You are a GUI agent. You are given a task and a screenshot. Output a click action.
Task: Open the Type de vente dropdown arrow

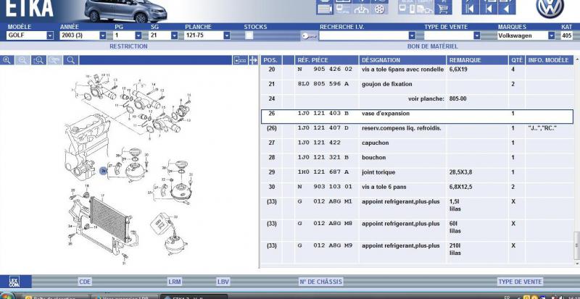pyautogui.click(x=477, y=35)
